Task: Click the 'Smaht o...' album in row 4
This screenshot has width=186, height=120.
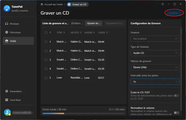Action: [90, 69]
